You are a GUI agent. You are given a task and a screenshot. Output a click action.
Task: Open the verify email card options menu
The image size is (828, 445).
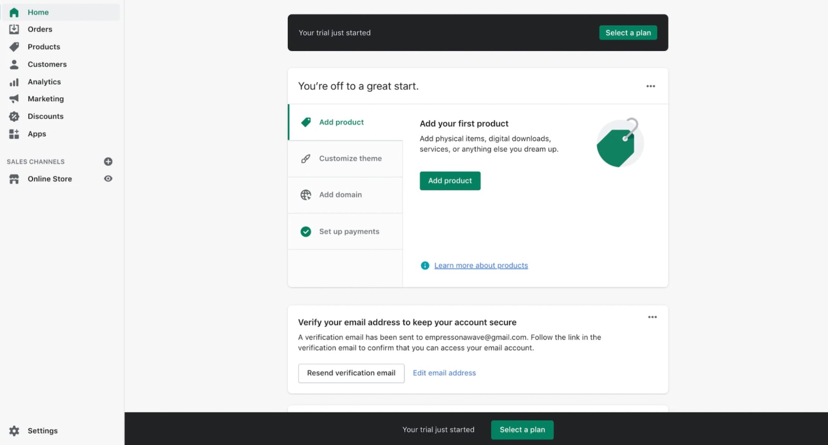click(652, 317)
